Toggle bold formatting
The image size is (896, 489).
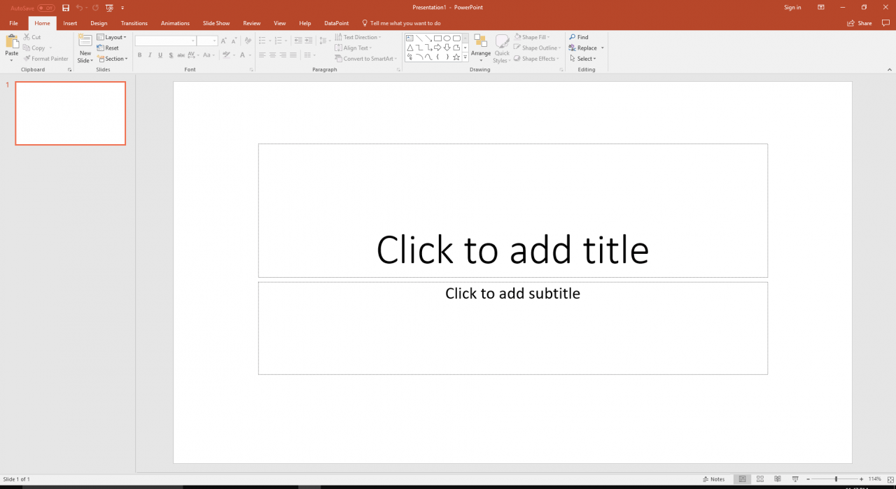[x=139, y=55]
